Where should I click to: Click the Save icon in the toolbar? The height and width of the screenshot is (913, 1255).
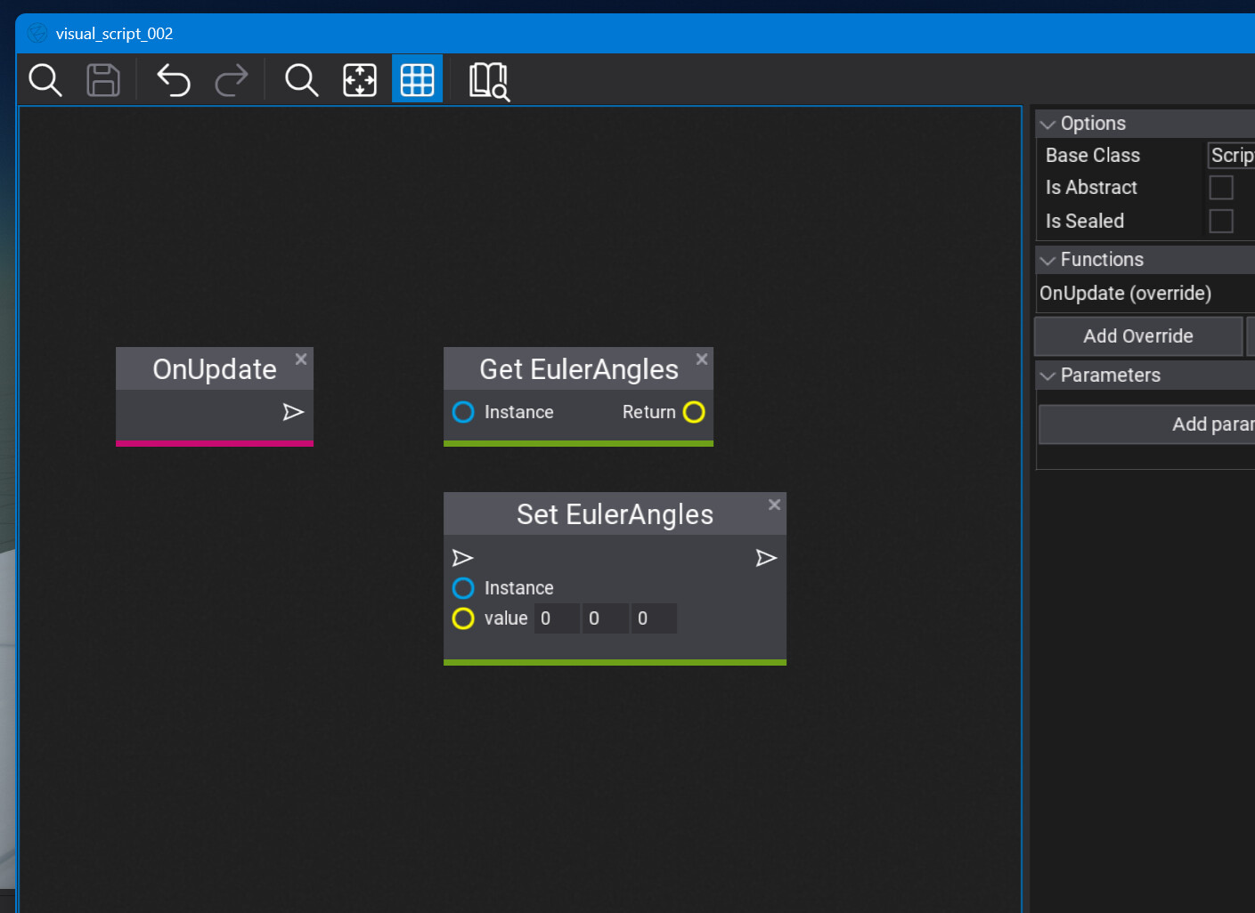(x=102, y=80)
